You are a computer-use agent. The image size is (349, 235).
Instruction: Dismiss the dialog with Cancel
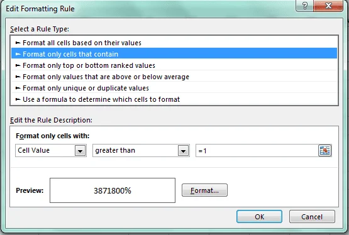point(312,217)
